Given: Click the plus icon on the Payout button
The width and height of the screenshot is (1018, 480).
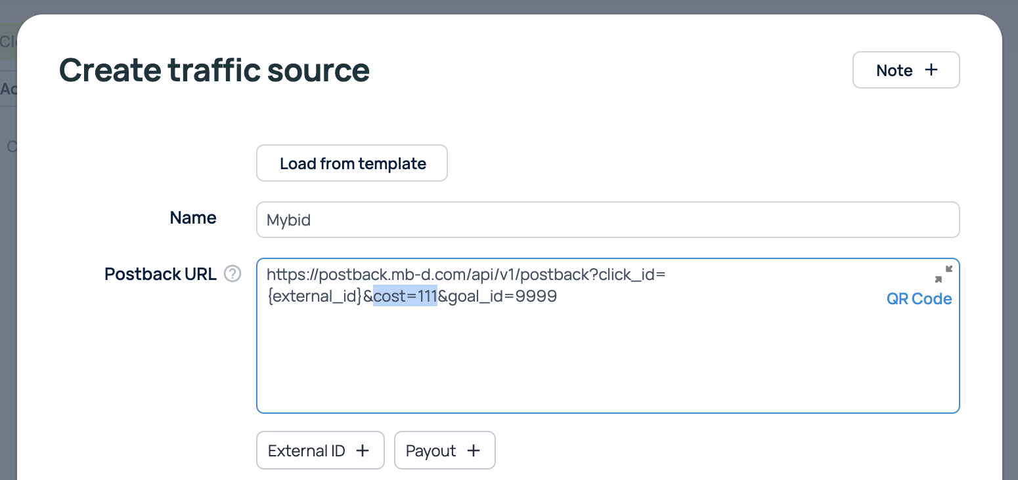Looking at the screenshot, I should (473, 450).
